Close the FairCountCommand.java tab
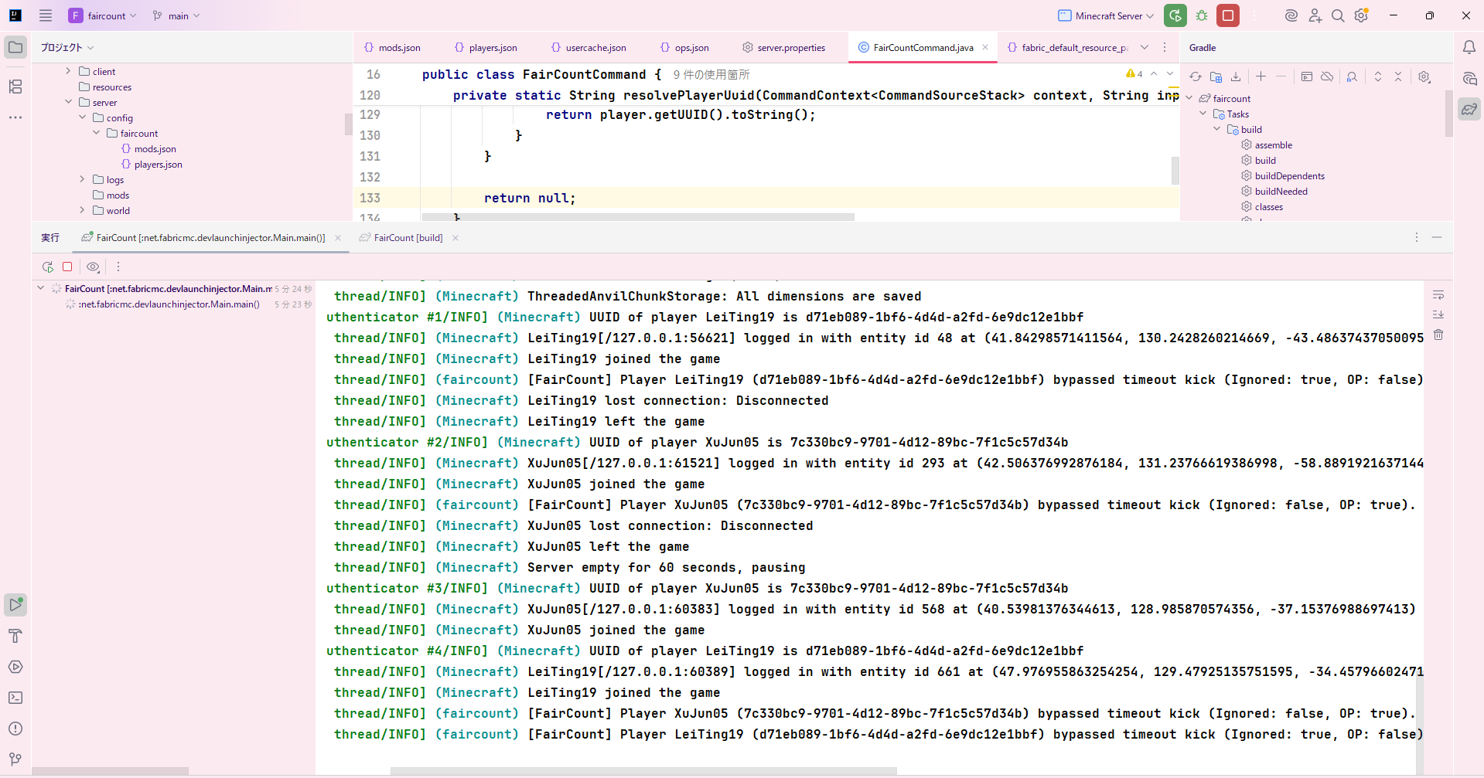 pos(985,47)
